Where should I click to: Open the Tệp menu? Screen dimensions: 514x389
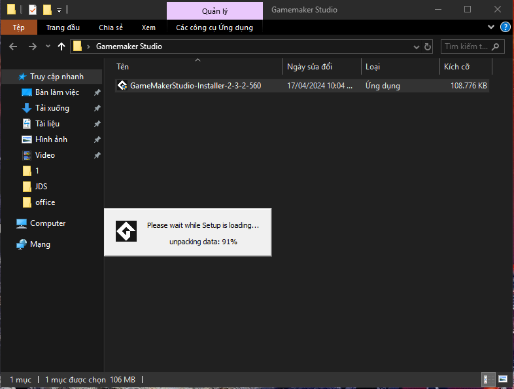tap(18, 28)
